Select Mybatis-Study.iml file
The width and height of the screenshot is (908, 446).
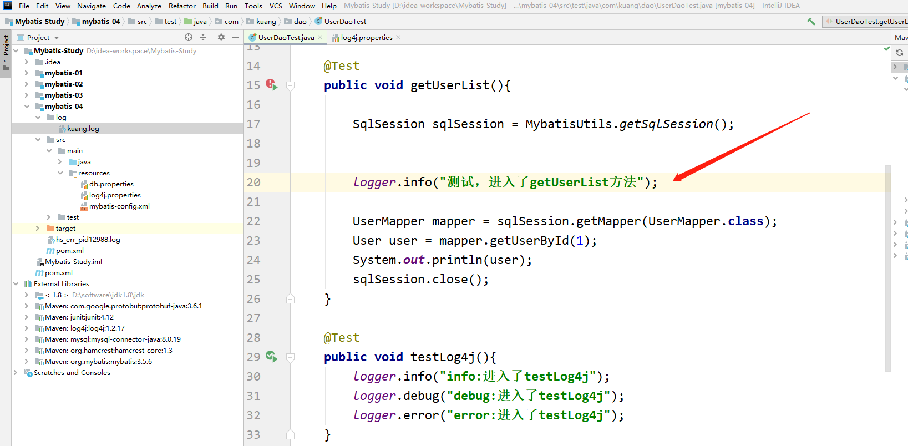click(73, 261)
